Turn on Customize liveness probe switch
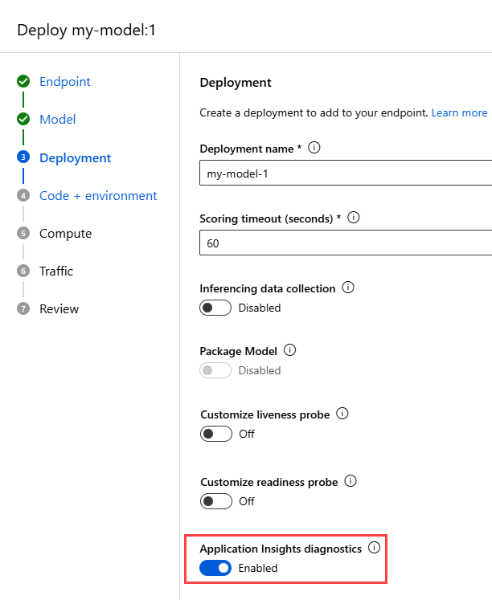This screenshot has height=600, width=492. coord(215,434)
